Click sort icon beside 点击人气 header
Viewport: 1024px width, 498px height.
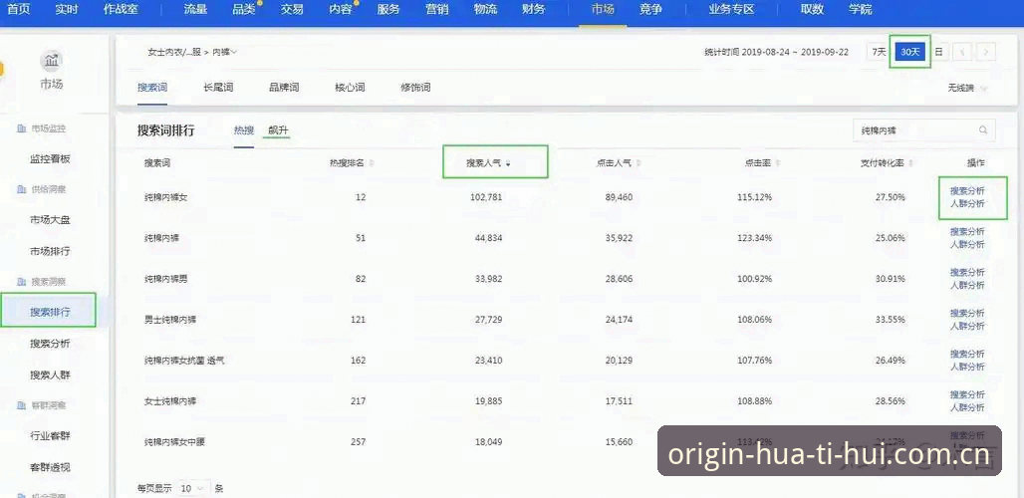point(639,163)
